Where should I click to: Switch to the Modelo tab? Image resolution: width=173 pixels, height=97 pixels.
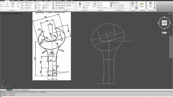click(9, 90)
